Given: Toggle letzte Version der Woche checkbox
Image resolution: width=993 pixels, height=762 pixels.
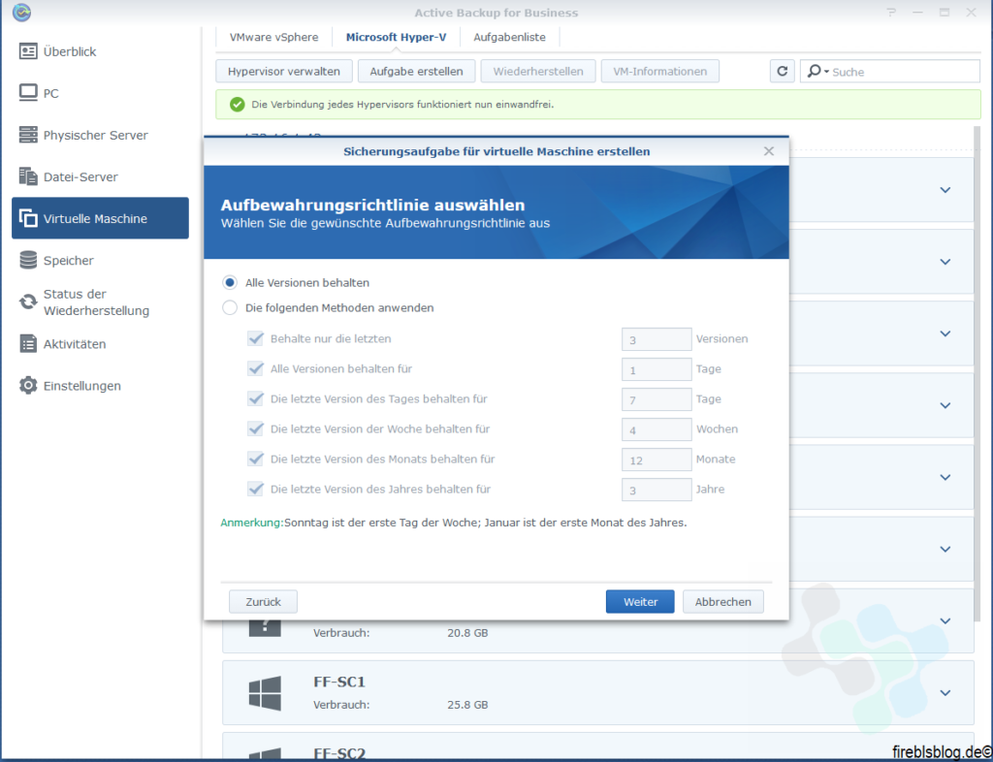Looking at the screenshot, I should click(255, 429).
